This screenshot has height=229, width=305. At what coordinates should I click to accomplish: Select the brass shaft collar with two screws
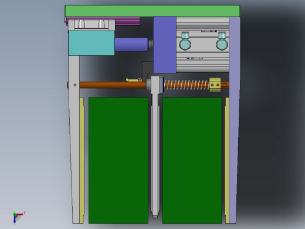point(215,85)
